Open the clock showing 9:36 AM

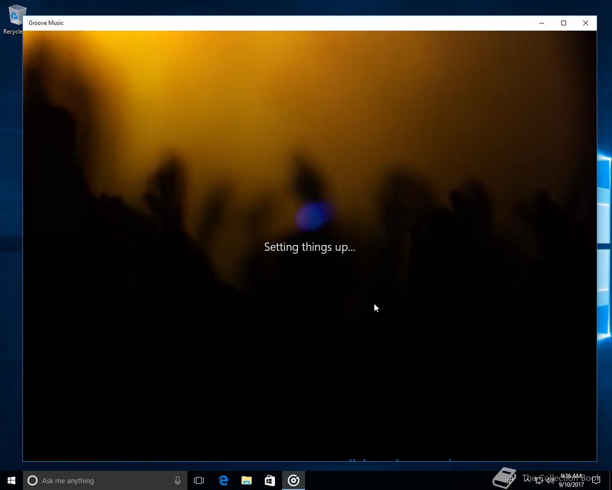coord(571,480)
